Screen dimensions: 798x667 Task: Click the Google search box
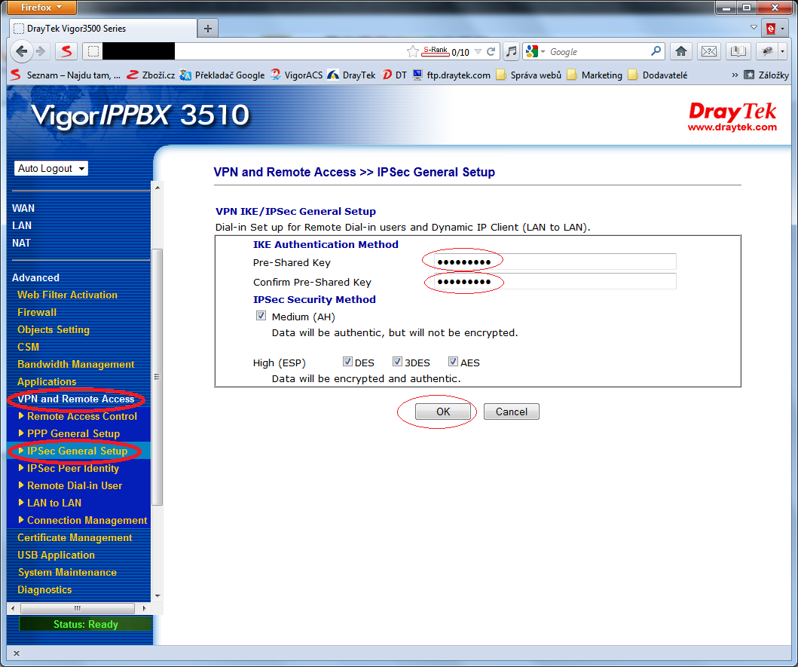[598, 51]
